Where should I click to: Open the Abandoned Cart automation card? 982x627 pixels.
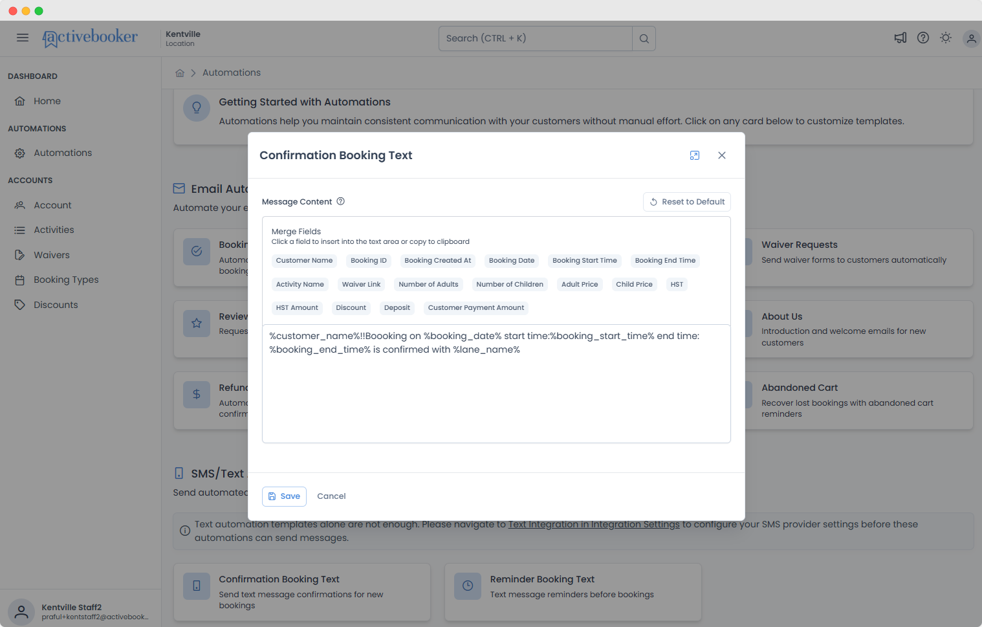pos(859,401)
